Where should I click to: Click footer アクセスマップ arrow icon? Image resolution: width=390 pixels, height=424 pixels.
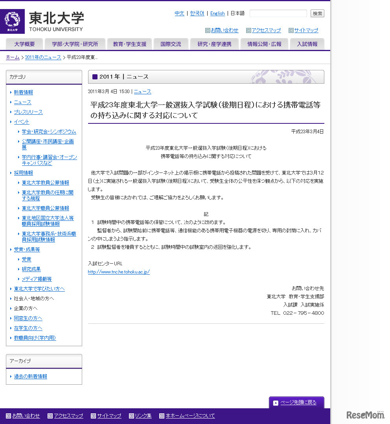(x=50, y=416)
